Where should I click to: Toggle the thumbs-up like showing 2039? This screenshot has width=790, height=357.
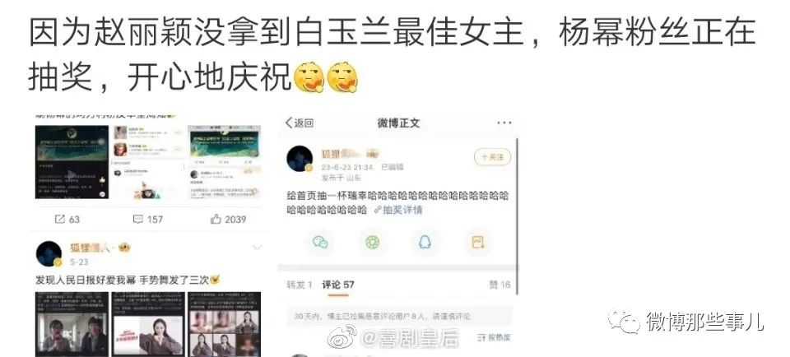[x=228, y=220]
